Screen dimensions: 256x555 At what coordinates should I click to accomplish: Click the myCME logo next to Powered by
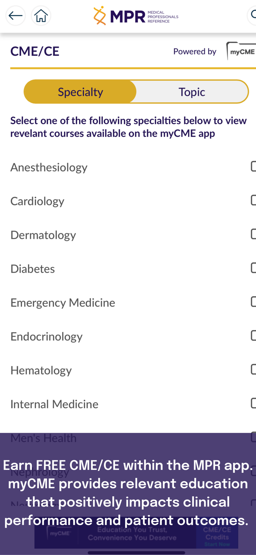tap(242, 51)
